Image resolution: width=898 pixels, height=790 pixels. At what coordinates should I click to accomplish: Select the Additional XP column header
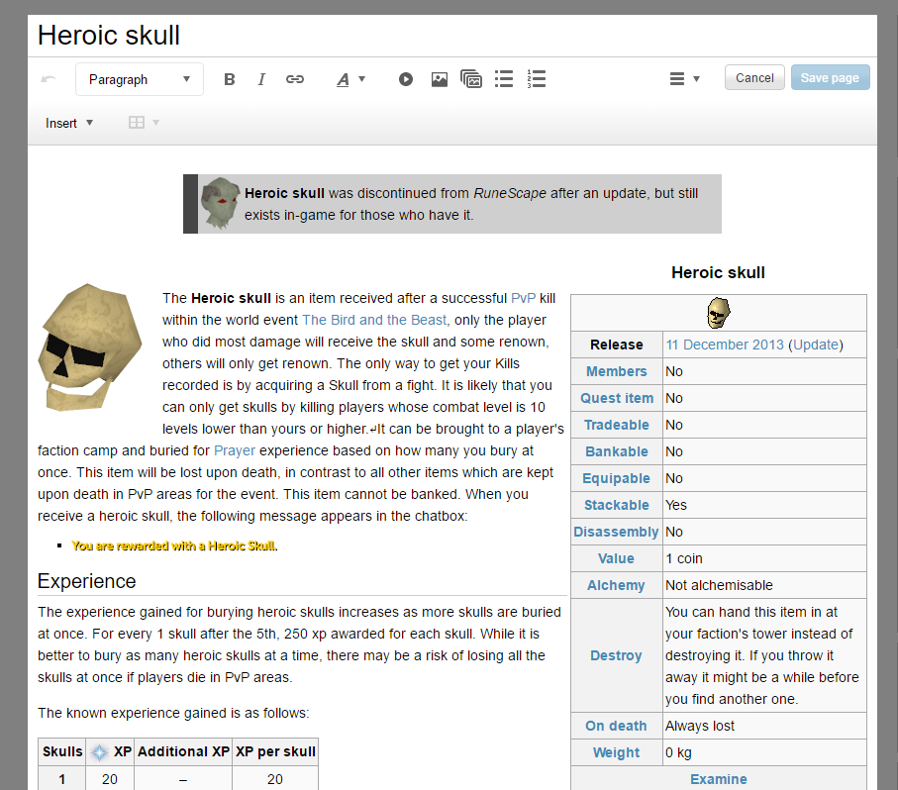click(x=183, y=751)
